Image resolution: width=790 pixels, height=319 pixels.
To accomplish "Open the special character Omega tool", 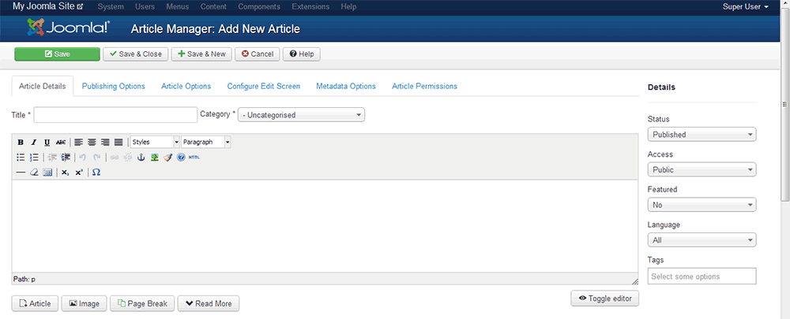I will click(96, 172).
